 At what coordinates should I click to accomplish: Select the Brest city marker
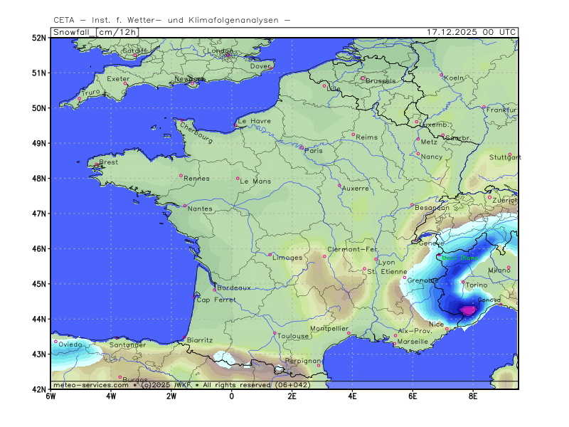coord(97,165)
